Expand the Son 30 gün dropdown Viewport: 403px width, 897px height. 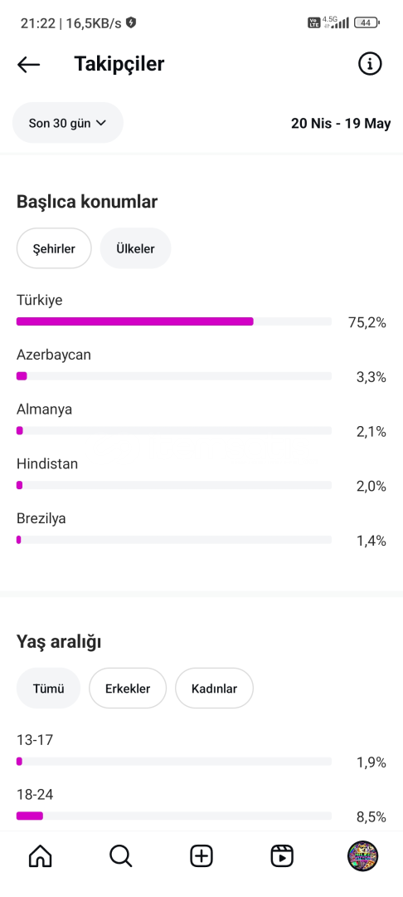[68, 123]
